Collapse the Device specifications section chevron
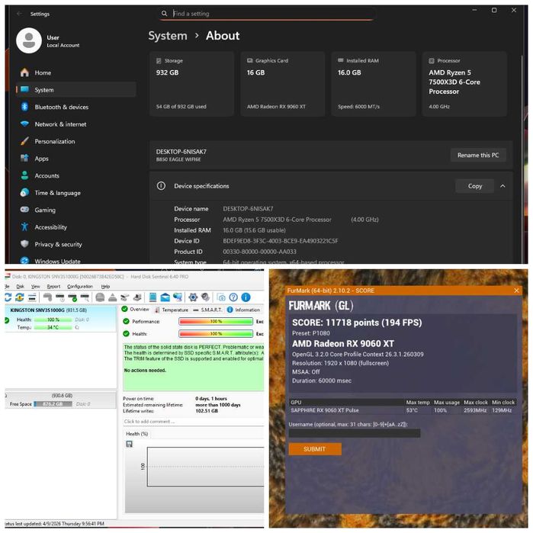The image size is (533, 533). coord(502,186)
